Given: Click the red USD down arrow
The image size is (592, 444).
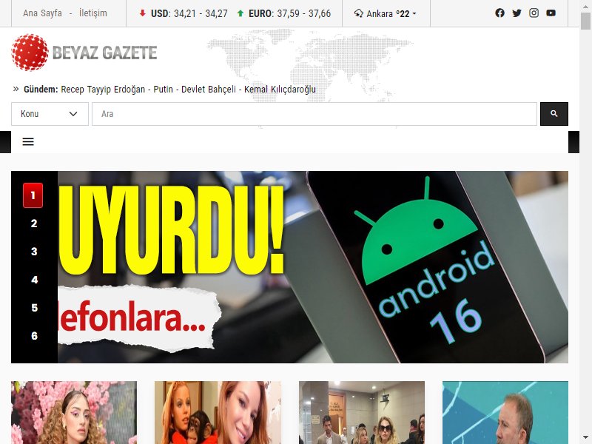Looking at the screenshot, I should click(x=142, y=13).
